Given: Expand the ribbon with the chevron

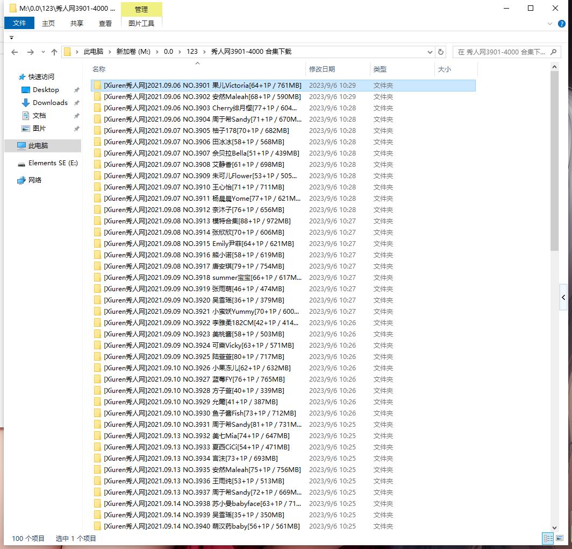Looking at the screenshot, I should (550, 24).
